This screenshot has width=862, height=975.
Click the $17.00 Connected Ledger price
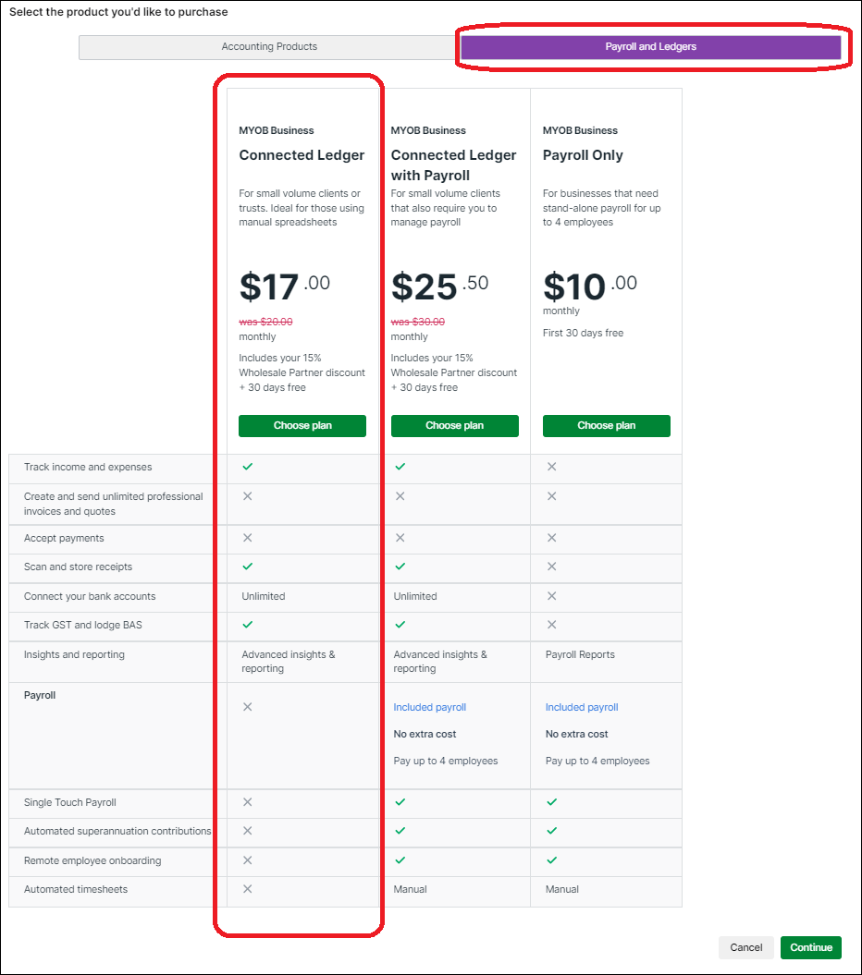[284, 286]
